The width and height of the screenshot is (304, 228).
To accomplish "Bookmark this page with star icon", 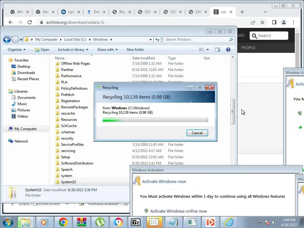I will [x=262, y=22].
